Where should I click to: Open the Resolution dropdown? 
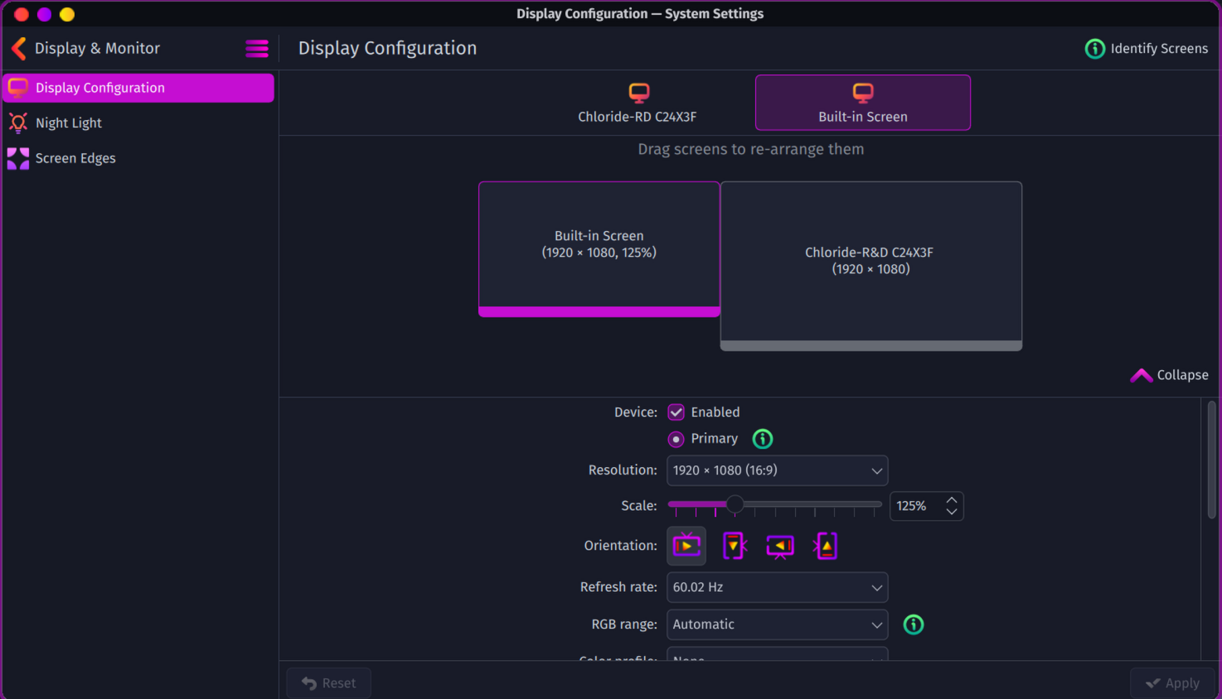[777, 470]
